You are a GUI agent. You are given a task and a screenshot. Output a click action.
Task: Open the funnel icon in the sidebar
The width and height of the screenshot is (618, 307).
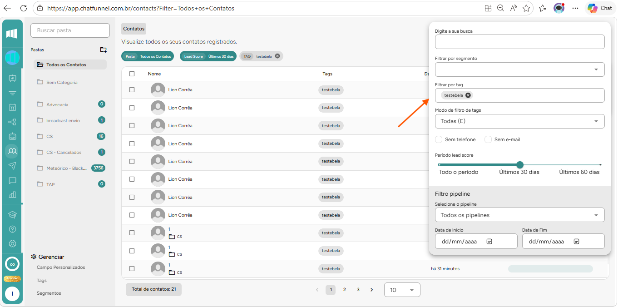tap(12, 93)
